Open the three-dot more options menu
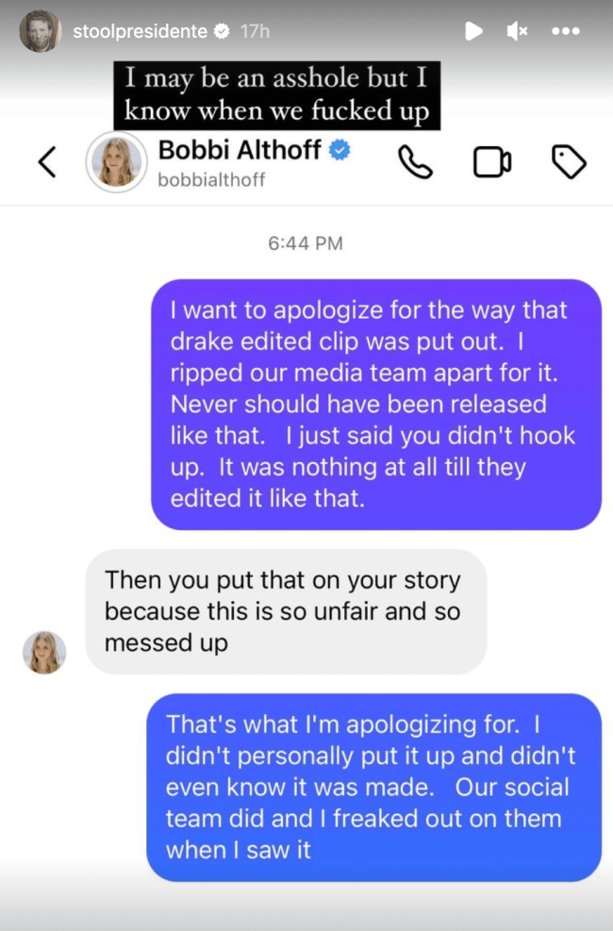This screenshot has width=613, height=931. click(x=566, y=31)
